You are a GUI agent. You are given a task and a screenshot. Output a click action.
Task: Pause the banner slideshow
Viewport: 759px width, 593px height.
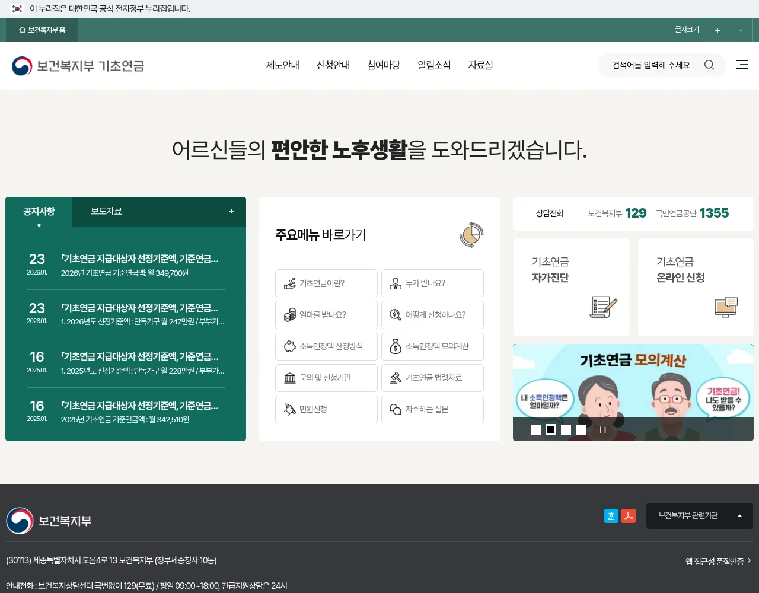point(603,430)
